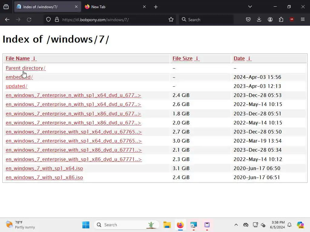Open the Extensions puzzle icon

281,19
